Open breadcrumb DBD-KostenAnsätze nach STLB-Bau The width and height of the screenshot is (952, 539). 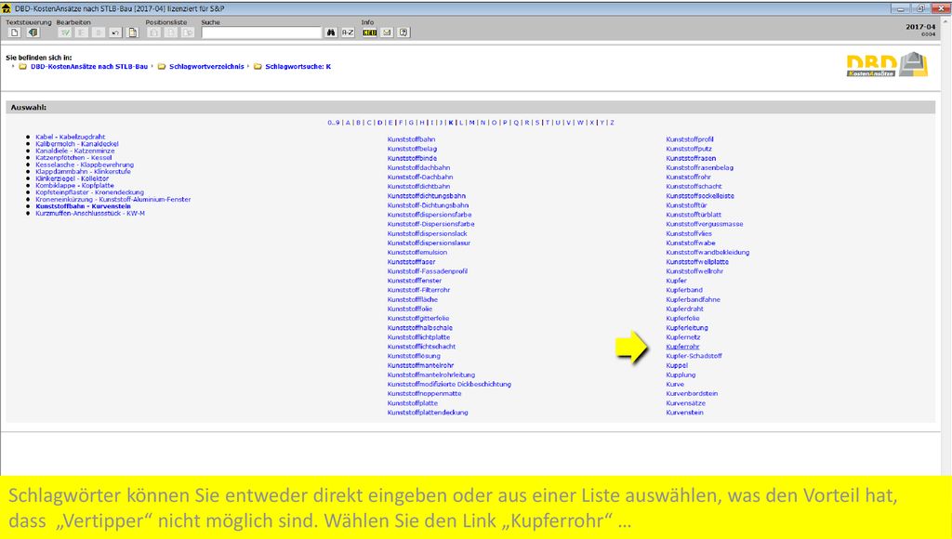point(89,67)
